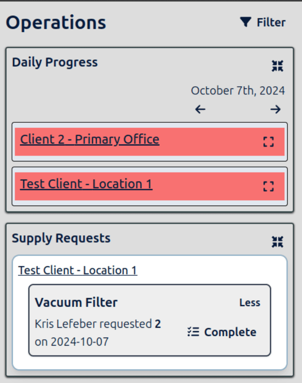Image resolution: width=302 pixels, height=383 pixels.
Task: Open Test Client link in Daily Progress
Action: (x=86, y=184)
